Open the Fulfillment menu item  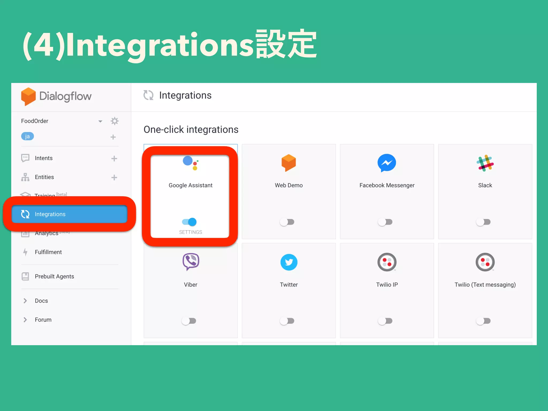pos(48,252)
